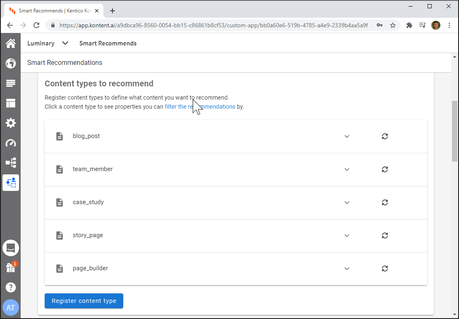Screen dimensions: 459x319
Task: Open the highlighted Custom Apps sidebar icon
Action: tap(10, 182)
